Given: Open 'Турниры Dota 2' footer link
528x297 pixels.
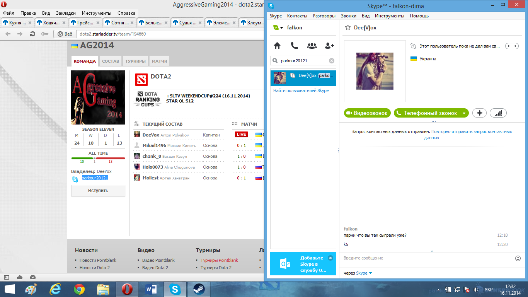Looking at the screenshot, I should pyautogui.click(x=216, y=268).
